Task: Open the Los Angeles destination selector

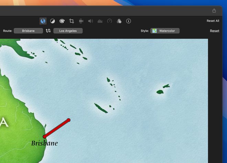Action: (68, 31)
